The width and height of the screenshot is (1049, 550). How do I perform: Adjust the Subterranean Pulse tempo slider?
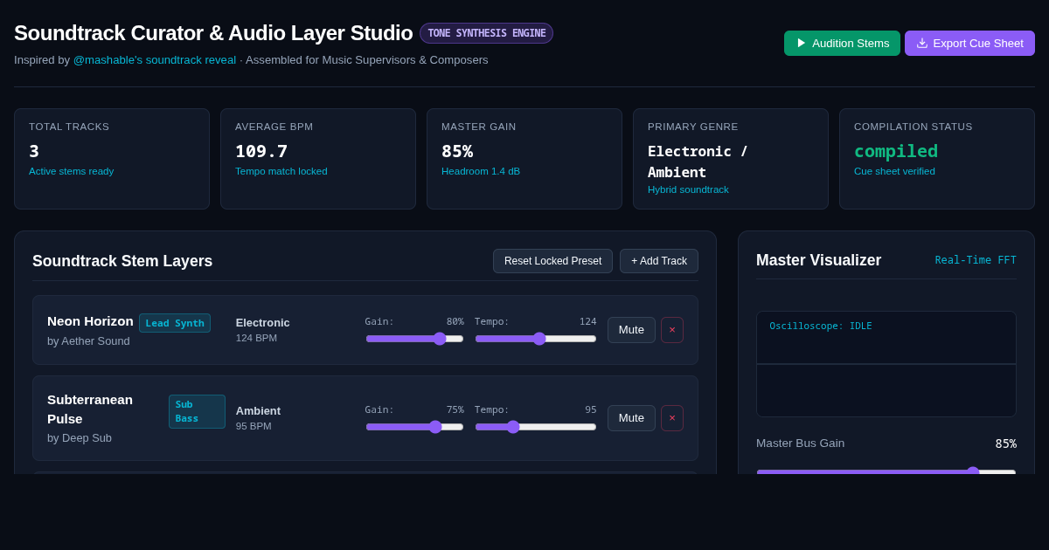tap(535, 427)
